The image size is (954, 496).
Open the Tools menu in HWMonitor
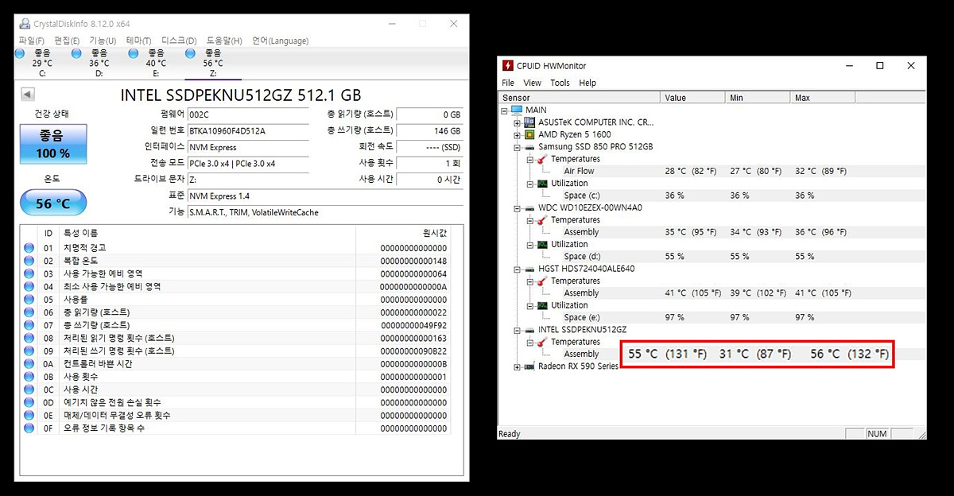pyautogui.click(x=560, y=83)
